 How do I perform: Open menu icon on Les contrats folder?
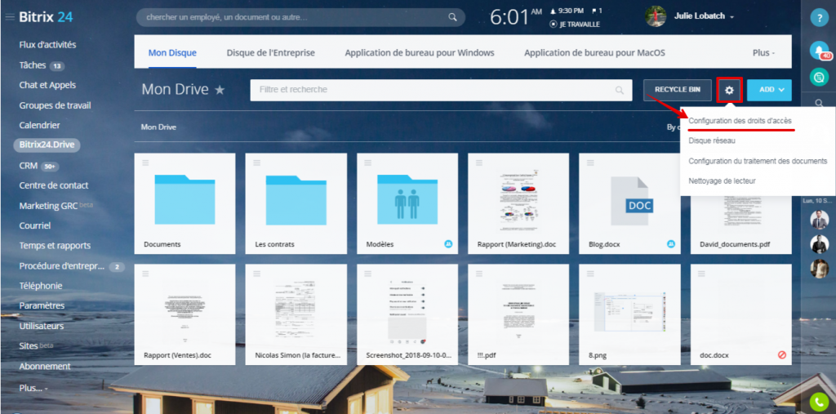pyautogui.click(x=256, y=162)
